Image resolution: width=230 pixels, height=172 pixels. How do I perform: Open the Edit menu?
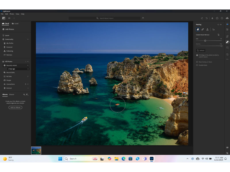click(x=7, y=14)
